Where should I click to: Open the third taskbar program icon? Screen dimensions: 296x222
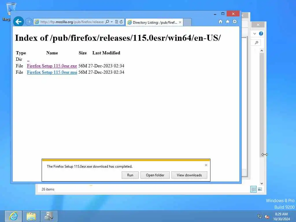pos(49,216)
